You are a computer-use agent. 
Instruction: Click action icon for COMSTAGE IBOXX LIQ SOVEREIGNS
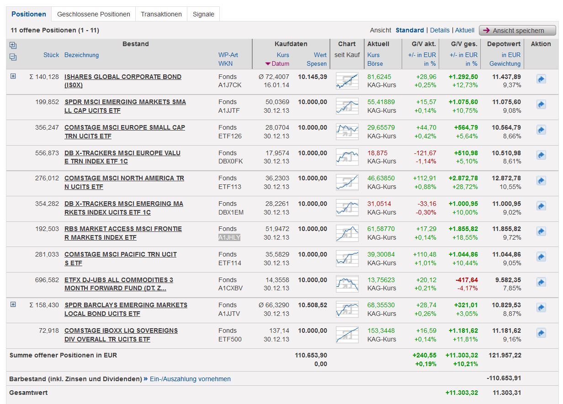(x=541, y=333)
